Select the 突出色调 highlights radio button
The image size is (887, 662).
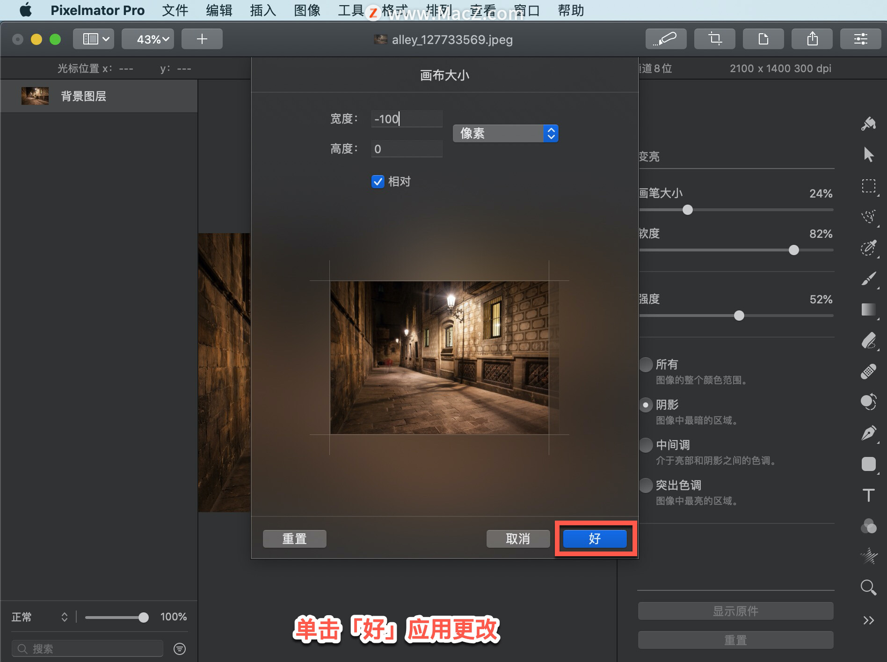(x=646, y=485)
